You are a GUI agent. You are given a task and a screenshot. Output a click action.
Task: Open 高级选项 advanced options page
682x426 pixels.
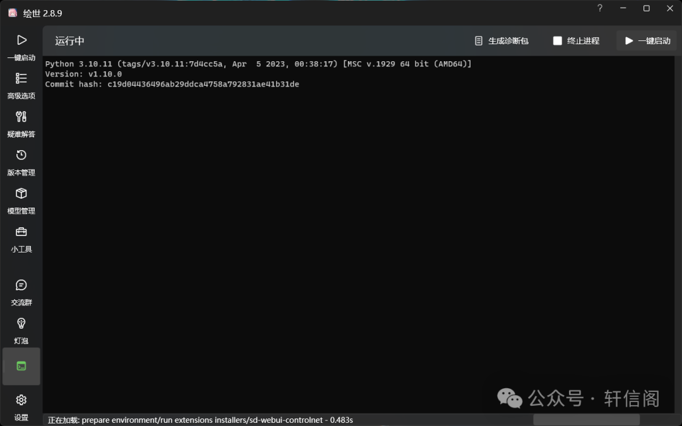pyautogui.click(x=21, y=86)
